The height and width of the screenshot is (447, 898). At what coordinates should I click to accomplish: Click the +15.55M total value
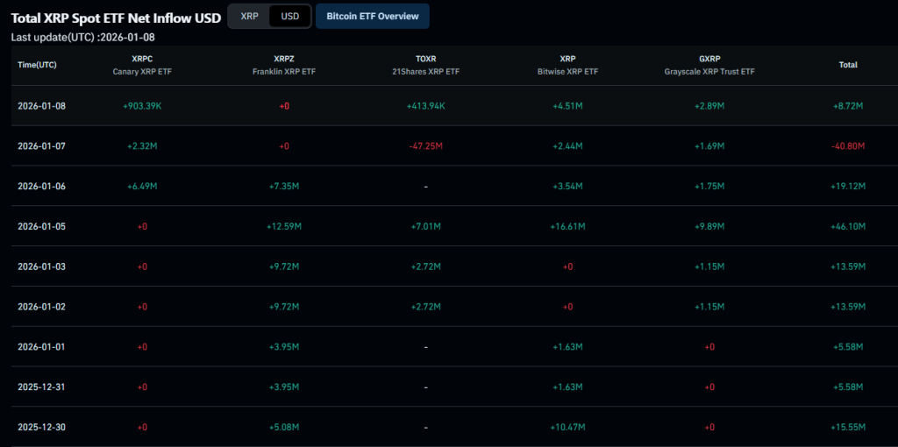848,427
